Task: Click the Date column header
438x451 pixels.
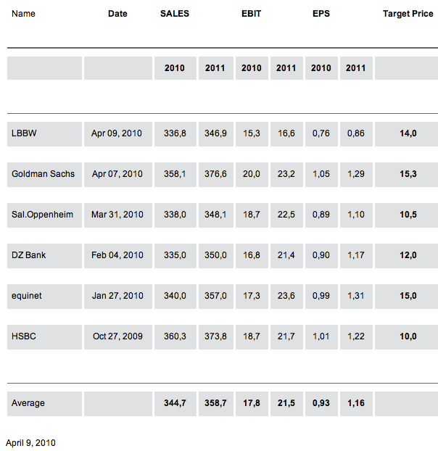Action: click(x=117, y=14)
